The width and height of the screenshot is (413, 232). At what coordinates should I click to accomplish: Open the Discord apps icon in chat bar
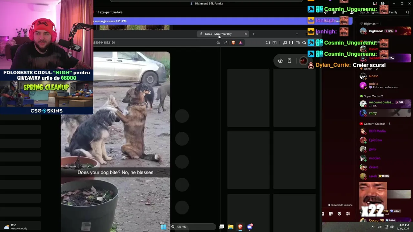click(x=348, y=214)
